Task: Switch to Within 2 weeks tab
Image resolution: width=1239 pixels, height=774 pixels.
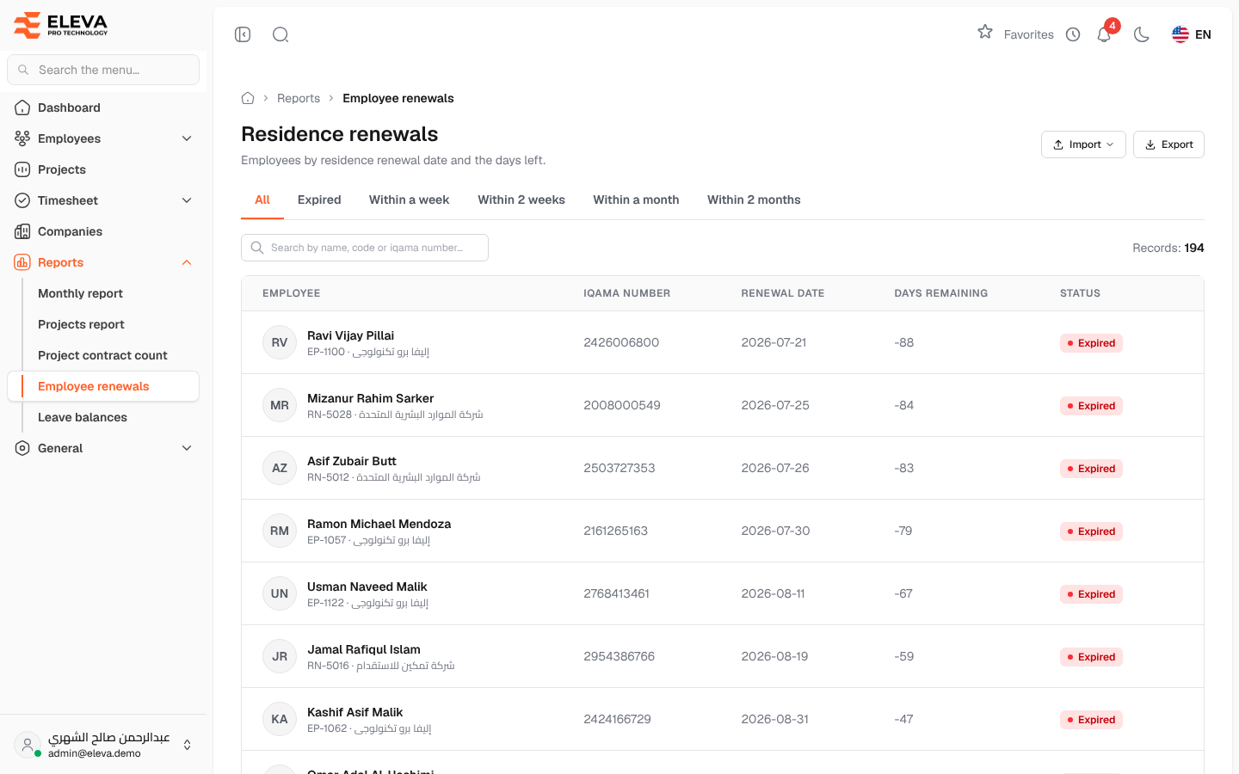Action: [x=521, y=200]
